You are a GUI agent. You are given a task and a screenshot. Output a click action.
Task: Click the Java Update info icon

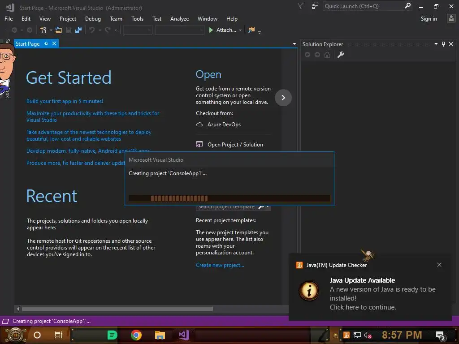tap(309, 290)
